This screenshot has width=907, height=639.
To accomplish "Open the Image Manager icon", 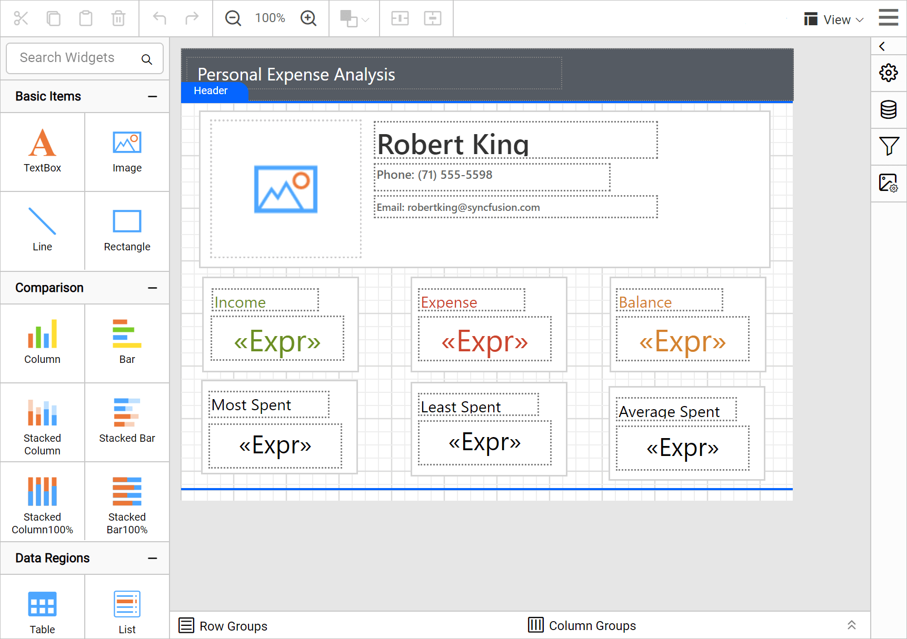I will click(889, 183).
